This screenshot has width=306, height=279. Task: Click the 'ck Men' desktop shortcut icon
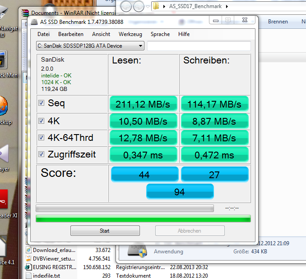pos(4,59)
